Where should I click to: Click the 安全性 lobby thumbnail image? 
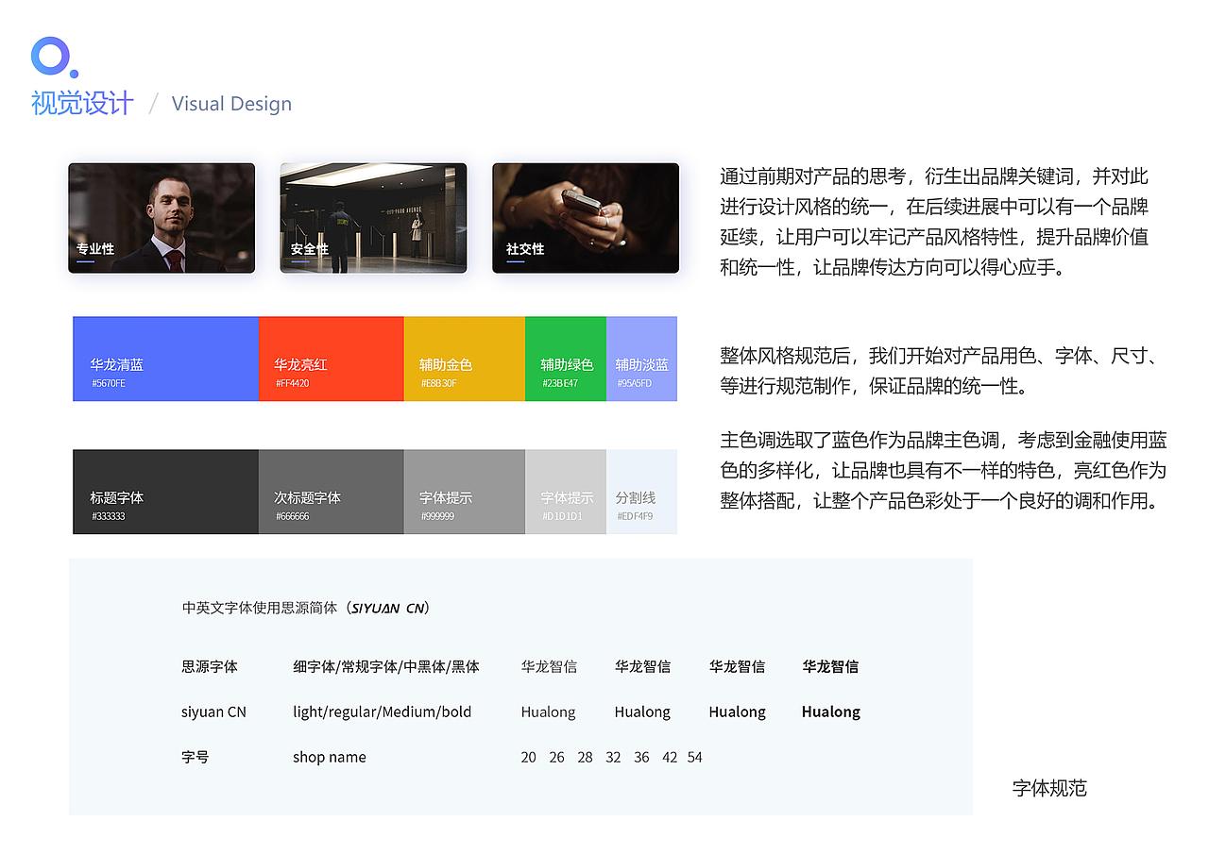click(x=373, y=217)
